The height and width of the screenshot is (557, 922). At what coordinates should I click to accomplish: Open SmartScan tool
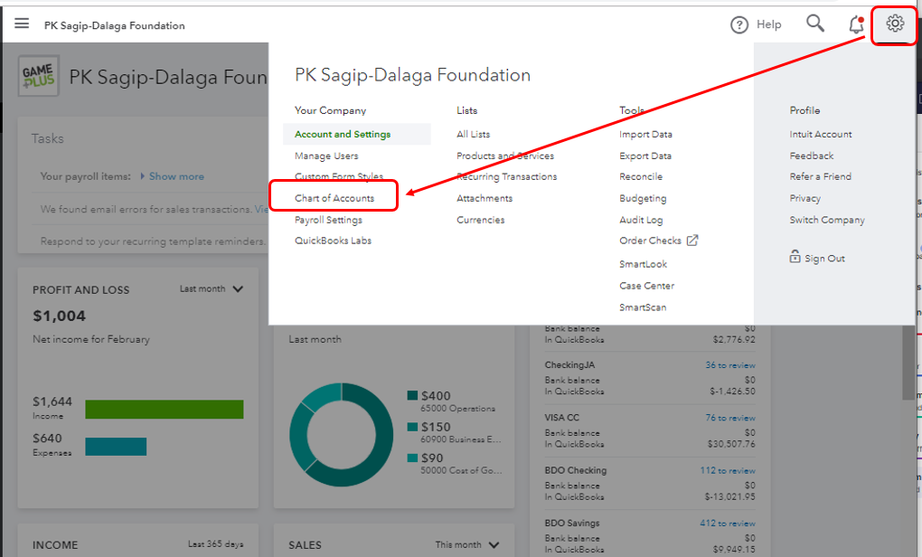click(643, 307)
